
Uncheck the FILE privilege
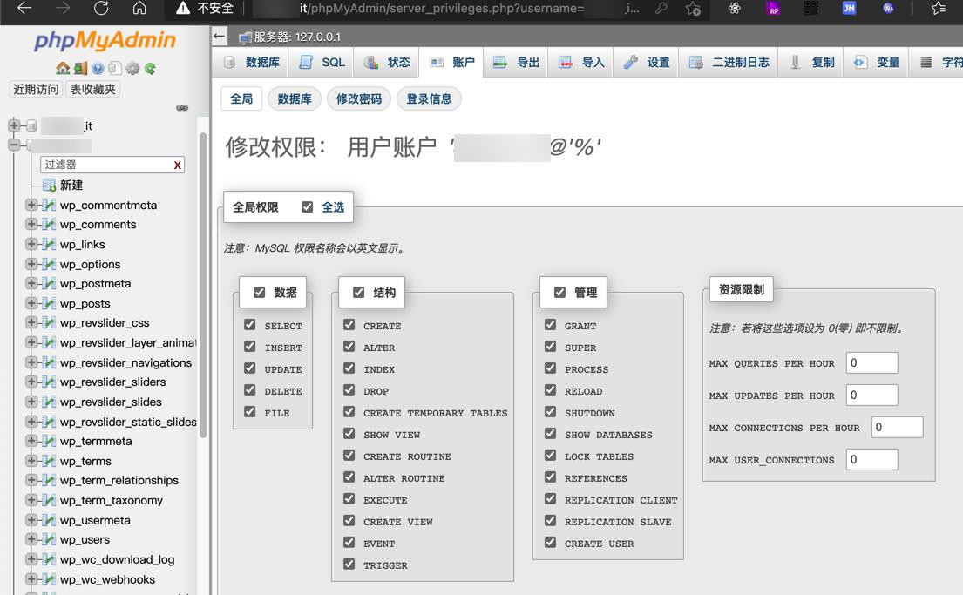pos(249,411)
